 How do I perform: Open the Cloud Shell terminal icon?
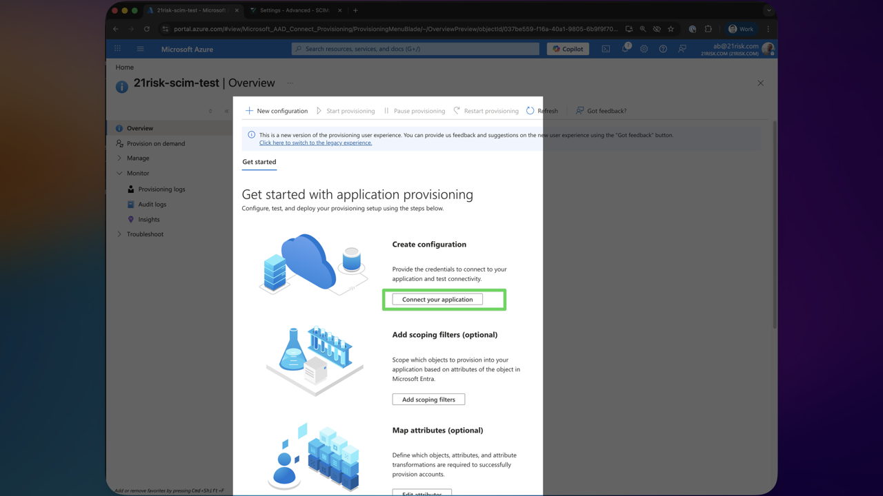pos(605,49)
